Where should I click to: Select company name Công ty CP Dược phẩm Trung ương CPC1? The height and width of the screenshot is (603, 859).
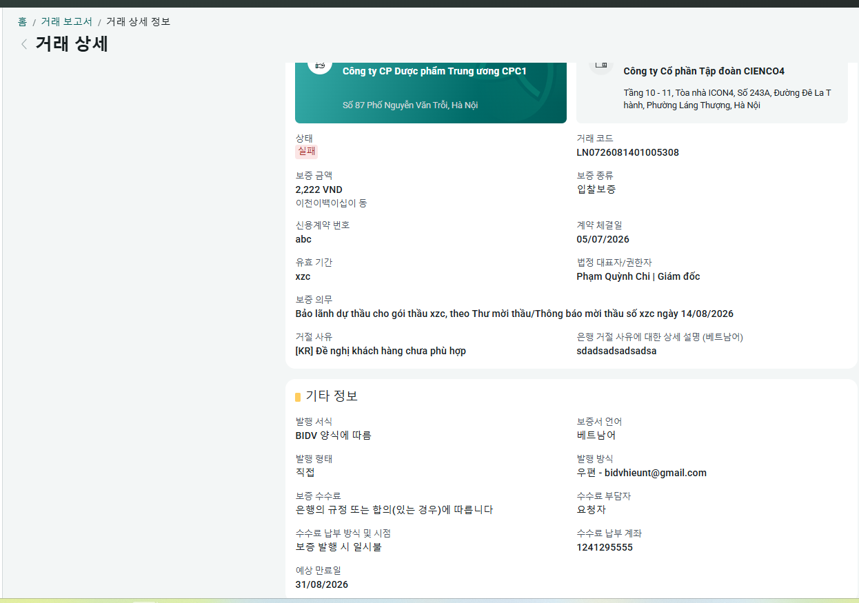434,71
